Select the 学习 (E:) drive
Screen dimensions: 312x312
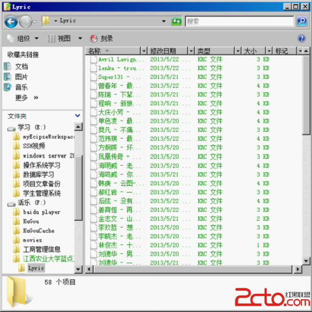pyautogui.click(x=26, y=127)
